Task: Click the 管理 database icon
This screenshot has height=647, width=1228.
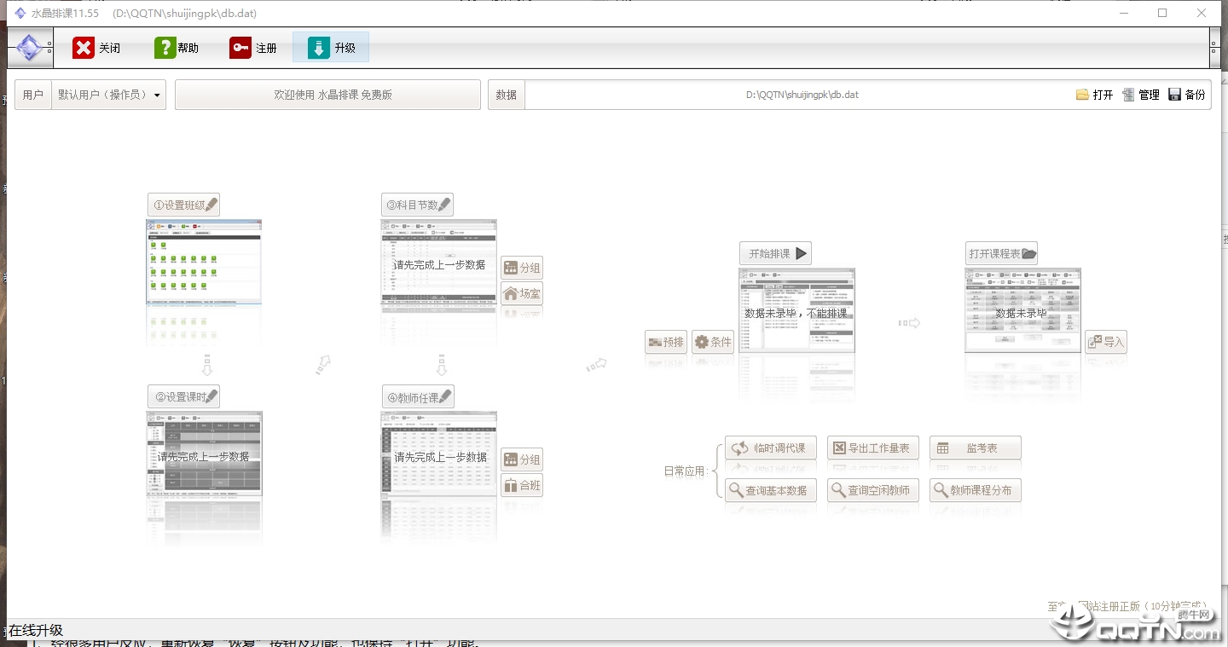Action: [1128, 95]
